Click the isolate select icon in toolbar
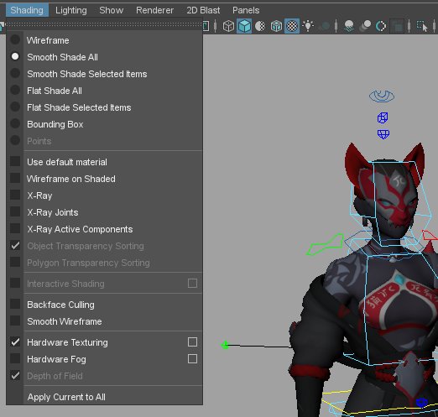Viewport: 438px width, 417px height. 422,26
